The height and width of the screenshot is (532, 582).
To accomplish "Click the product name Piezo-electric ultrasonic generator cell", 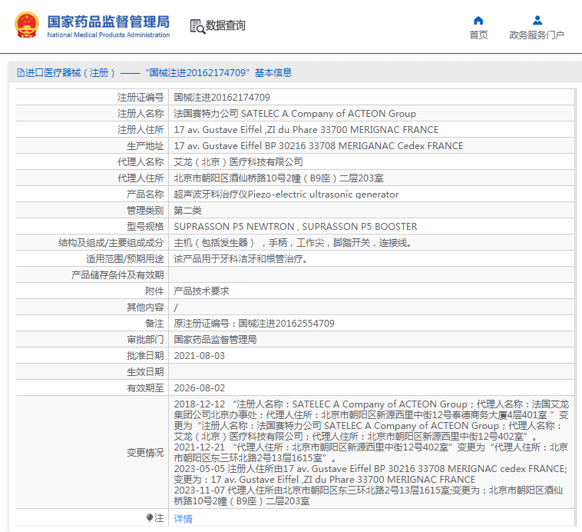I will [371, 194].
